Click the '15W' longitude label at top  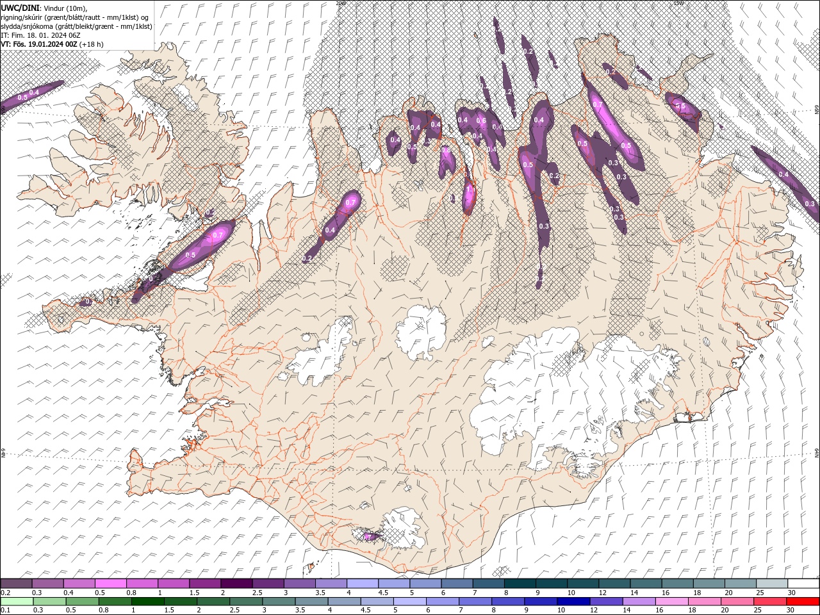coord(678,3)
